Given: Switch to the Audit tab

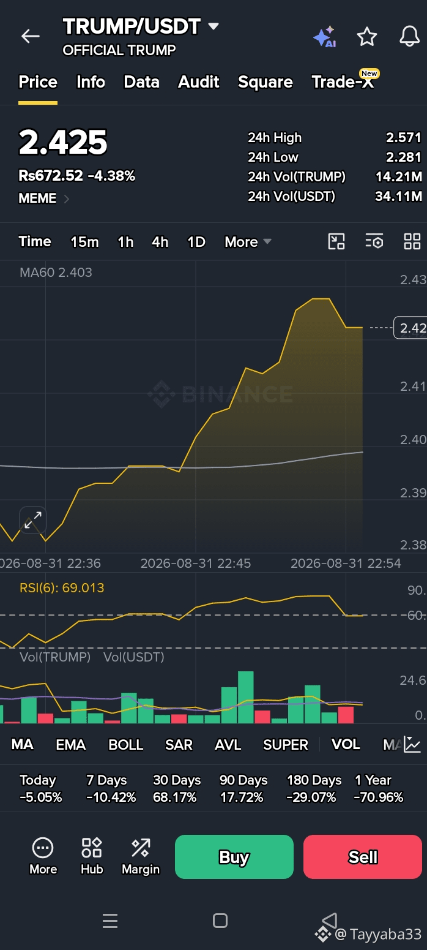Looking at the screenshot, I should tap(199, 82).
